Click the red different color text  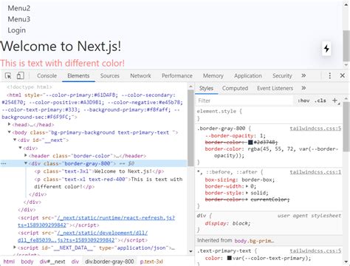click(x=62, y=63)
